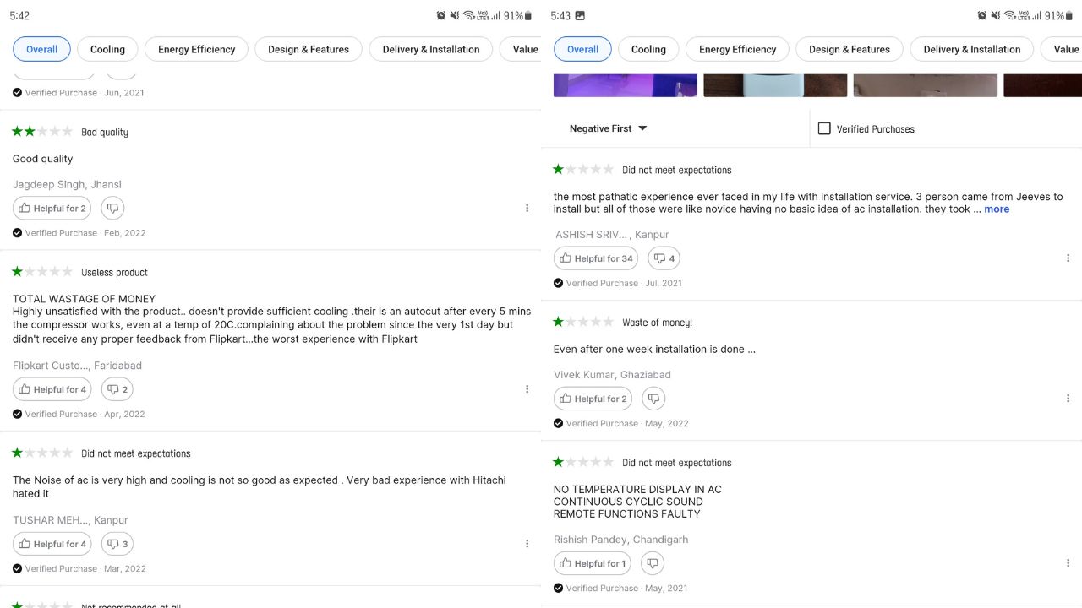Mark Flipkart Customer review Helpful for 4
1082x608 pixels.
(52, 389)
